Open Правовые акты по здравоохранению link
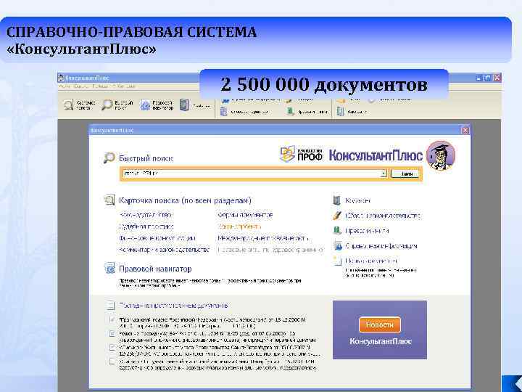522x392 pixels. [270, 250]
